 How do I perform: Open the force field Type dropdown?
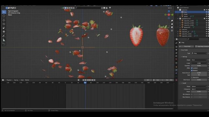click(x=199, y=53)
